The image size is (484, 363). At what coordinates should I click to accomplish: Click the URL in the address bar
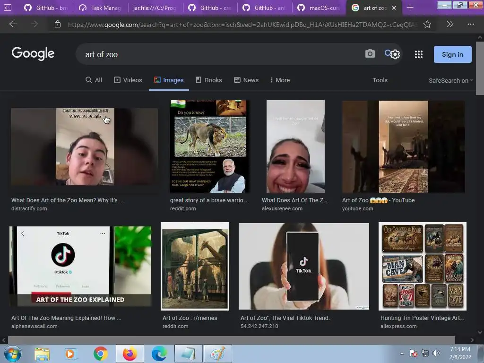(x=242, y=25)
